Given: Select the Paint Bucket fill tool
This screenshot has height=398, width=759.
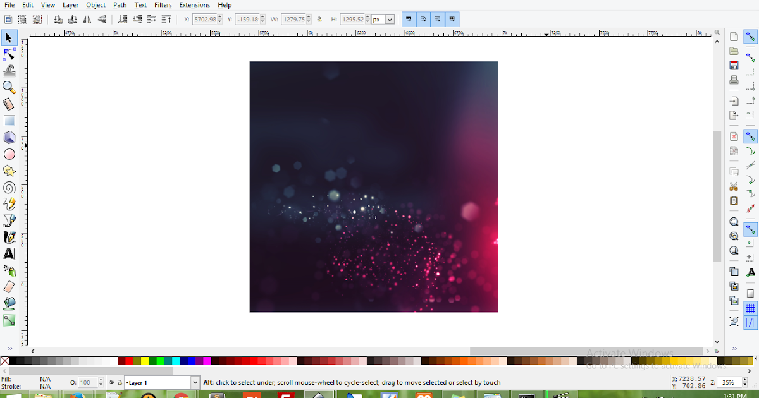Looking at the screenshot, I should click(x=9, y=304).
